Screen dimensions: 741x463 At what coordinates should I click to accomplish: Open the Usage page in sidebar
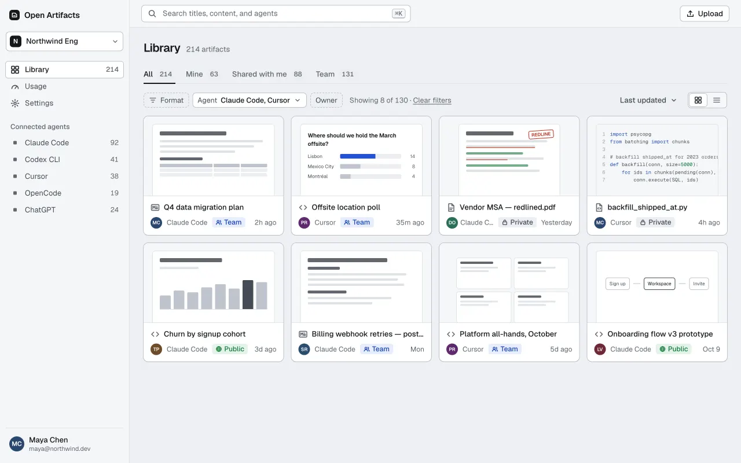point(64,86)
